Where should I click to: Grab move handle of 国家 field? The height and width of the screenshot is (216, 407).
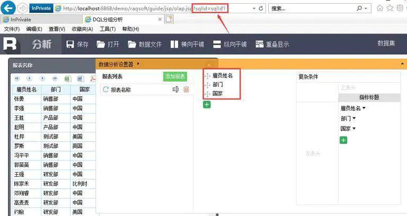click(x=207, y=94)
